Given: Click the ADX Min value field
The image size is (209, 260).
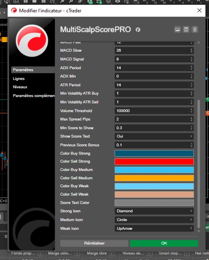Looking at the screenshot, I should pyautogui.click(x=154, y=76).
